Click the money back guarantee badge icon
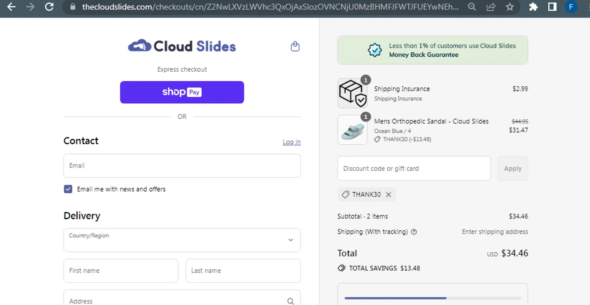 (x=374, y=50)
